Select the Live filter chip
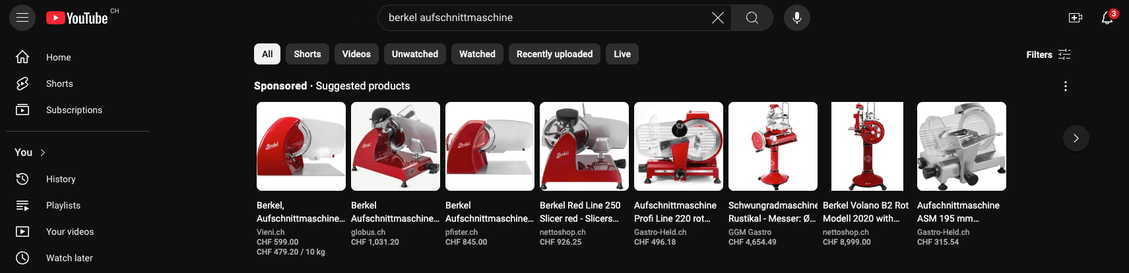 click(x=622, y=54)
